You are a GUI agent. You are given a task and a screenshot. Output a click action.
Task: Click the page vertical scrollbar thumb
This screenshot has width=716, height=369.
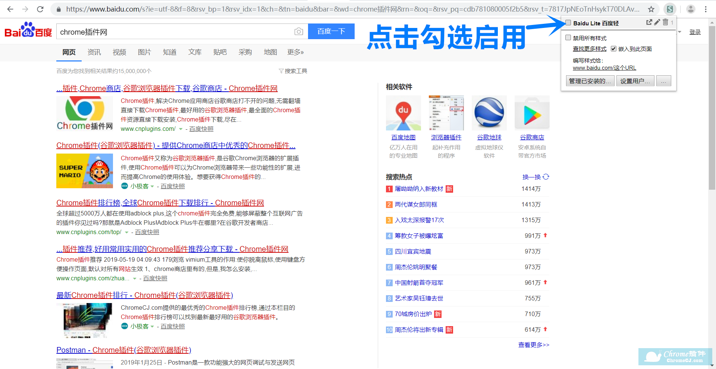coord(712,108)
